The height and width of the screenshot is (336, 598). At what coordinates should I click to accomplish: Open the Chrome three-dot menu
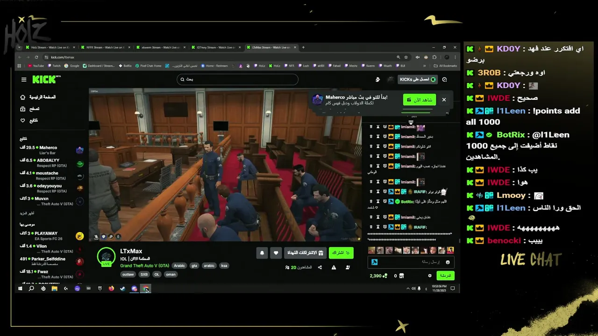coord(456,57)
